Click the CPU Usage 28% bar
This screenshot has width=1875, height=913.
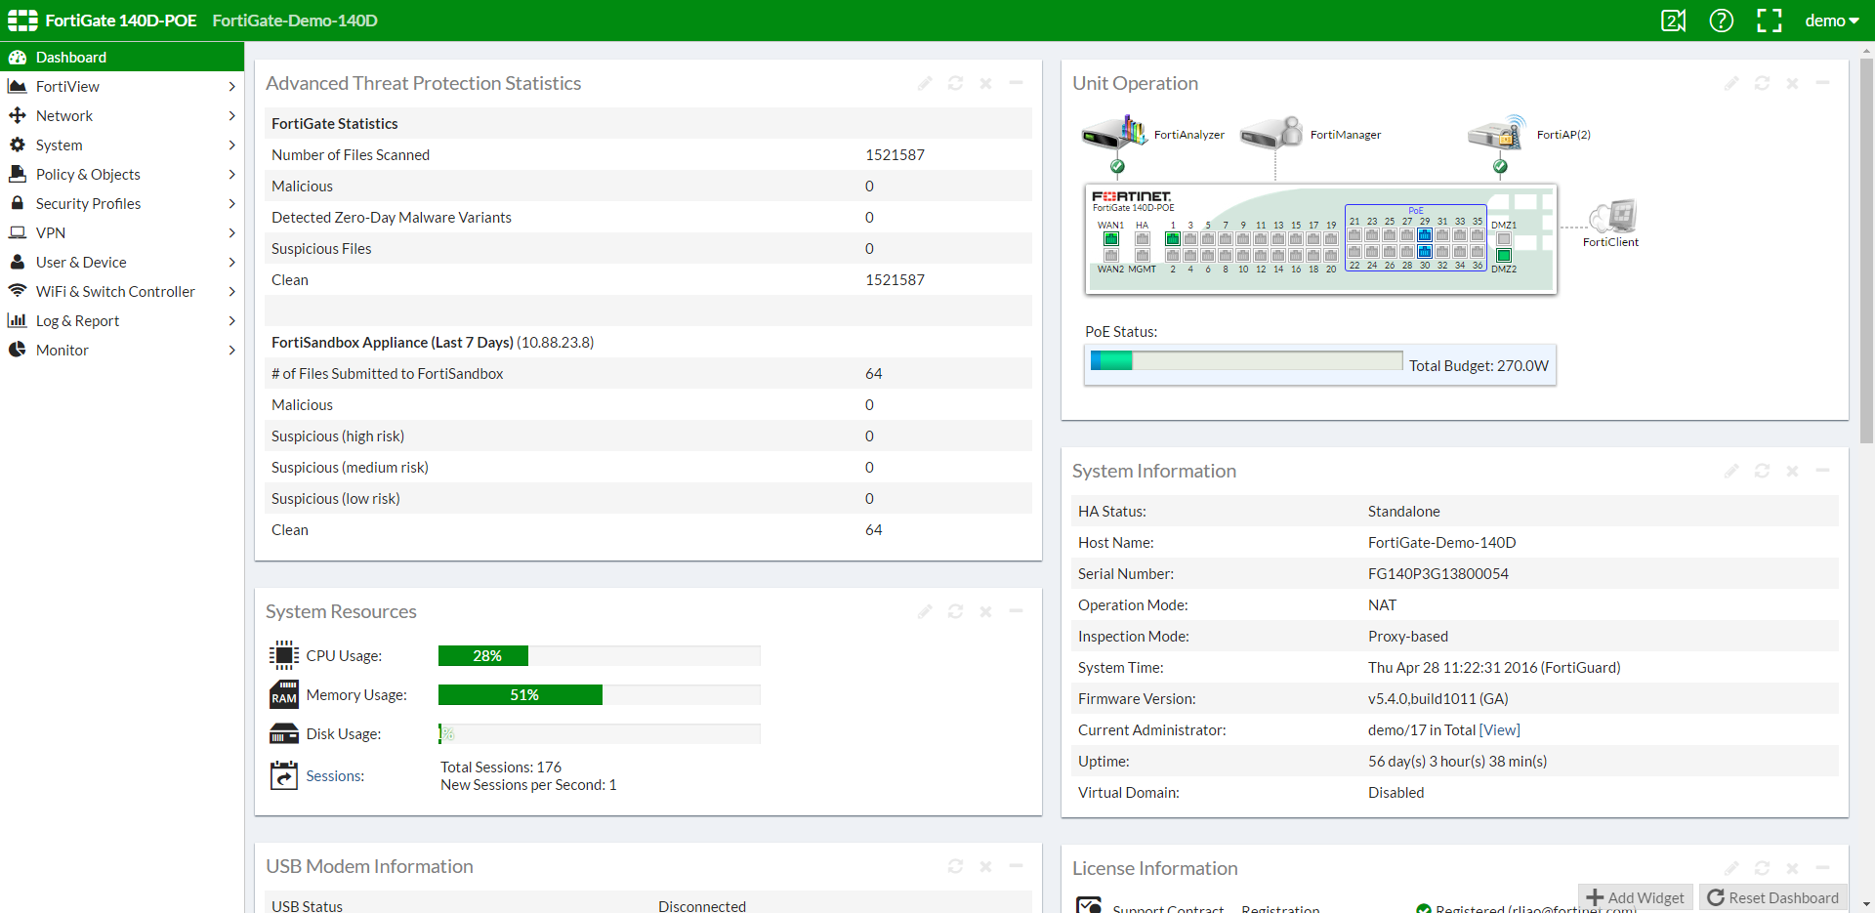pyautogui.click(x=599, y=655)
